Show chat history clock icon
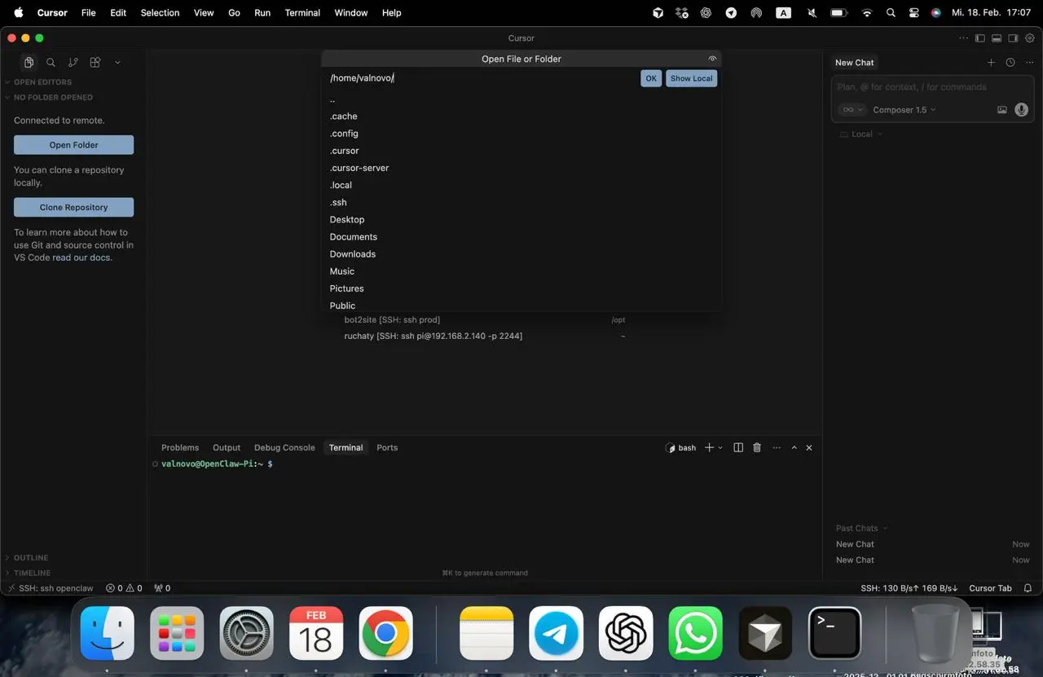Viewport: 1043px width, 677px height. tap(1010, 63)
